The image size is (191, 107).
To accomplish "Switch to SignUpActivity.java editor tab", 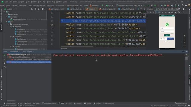I will [76, 9].
